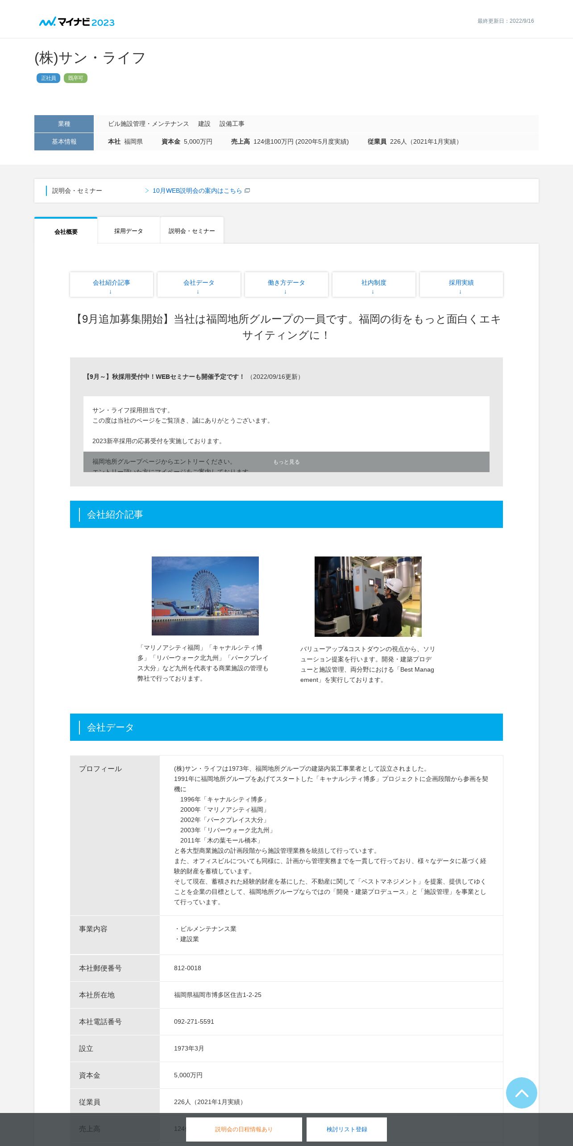Jump to 会社紹介記事 section button
The width and height of the screenshot is (573, 1146).
112,284
